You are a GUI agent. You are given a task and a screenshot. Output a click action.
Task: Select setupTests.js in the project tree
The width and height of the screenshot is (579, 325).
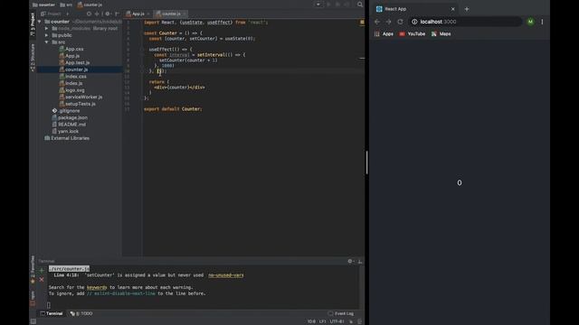(x=77, y=104)
